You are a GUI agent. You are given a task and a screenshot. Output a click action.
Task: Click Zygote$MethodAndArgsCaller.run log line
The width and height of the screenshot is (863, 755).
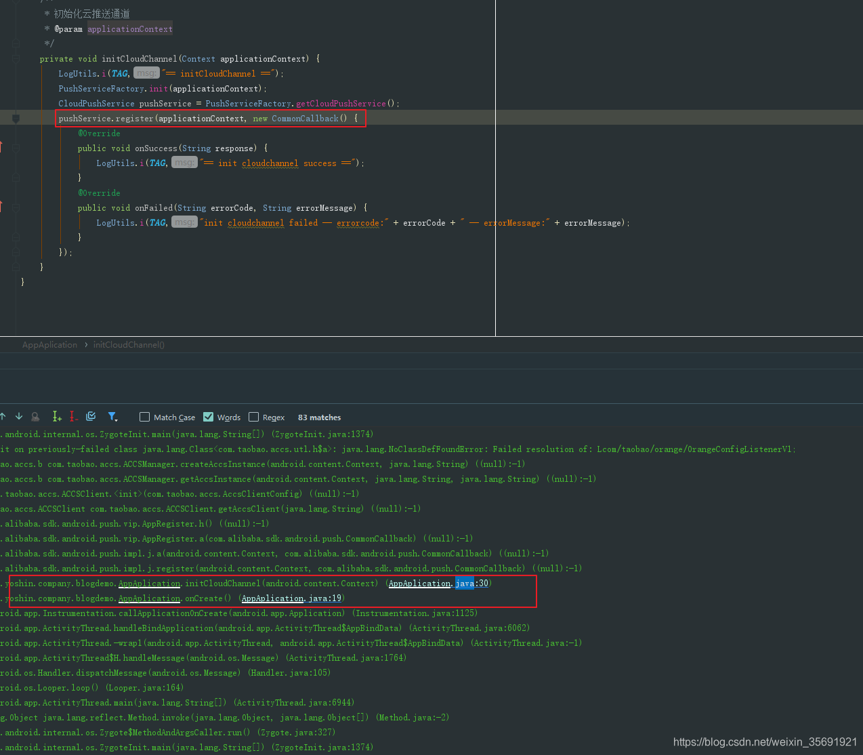coord(168,733)
